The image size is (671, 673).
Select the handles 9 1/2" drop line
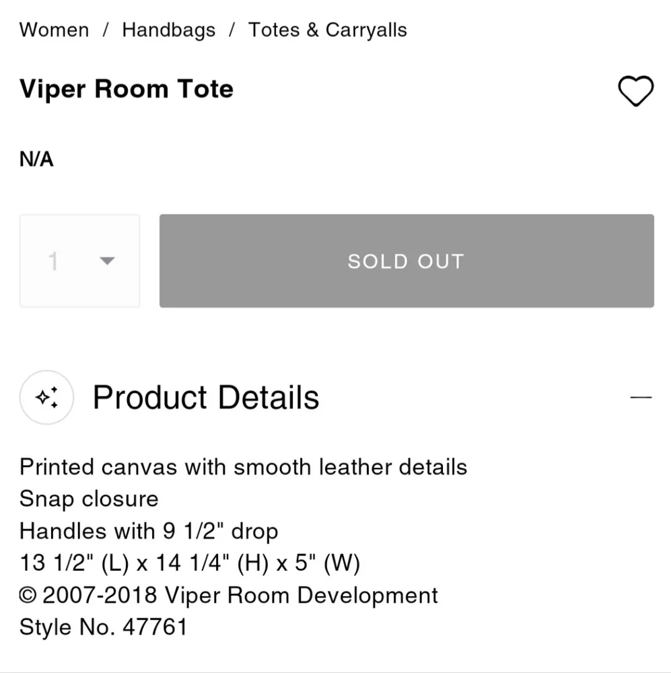pos(149,531)
